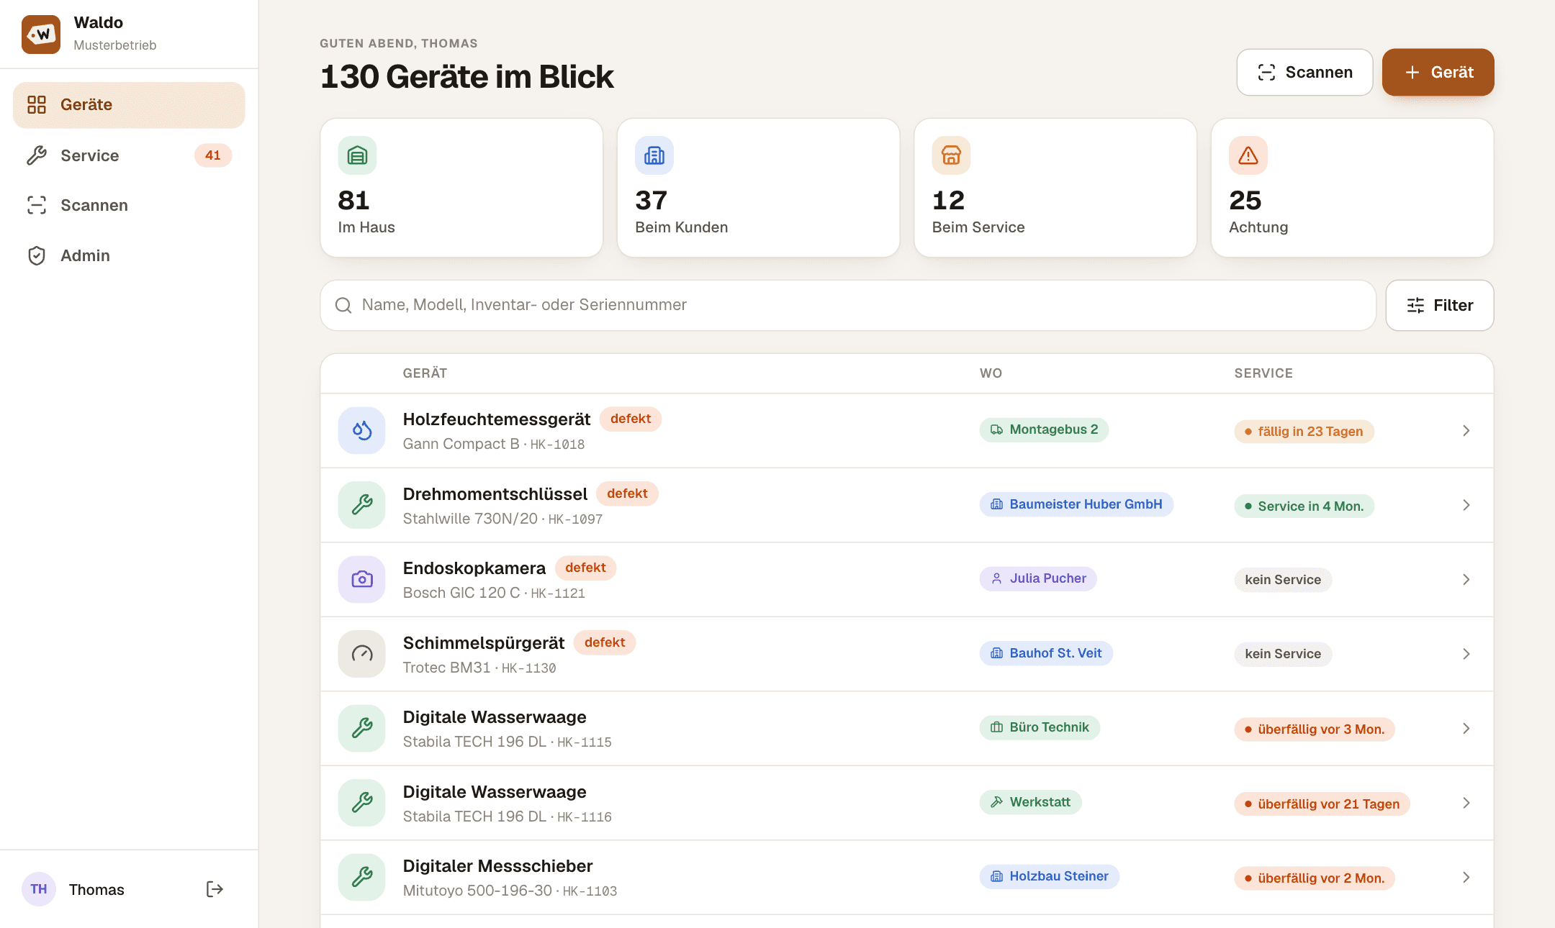Screen dimensions: 1555x928
Task: Click the Beim Service store icon
Action: (x=951, y=155)
